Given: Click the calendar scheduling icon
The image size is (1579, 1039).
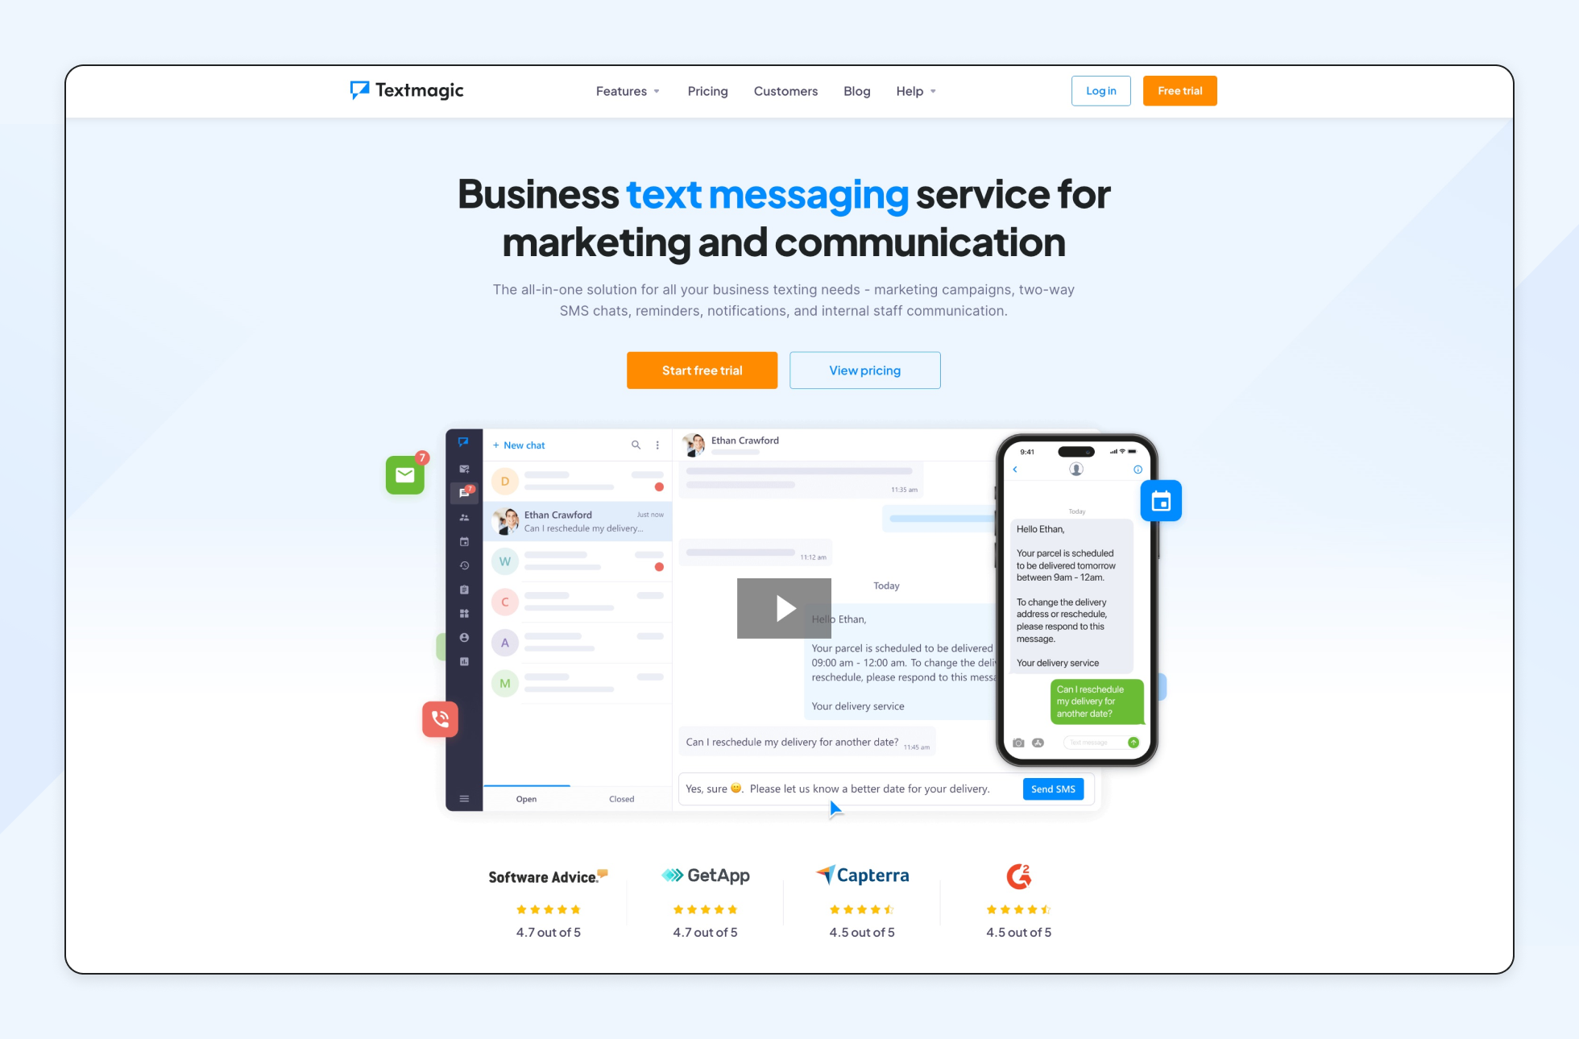Looking at the screenshot, I should coord(1160,502).
